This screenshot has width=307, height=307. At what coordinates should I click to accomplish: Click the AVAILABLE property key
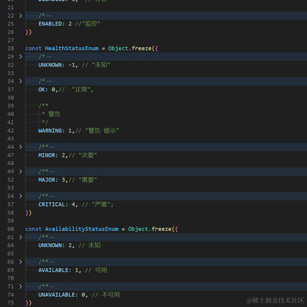tap(54, 270)
